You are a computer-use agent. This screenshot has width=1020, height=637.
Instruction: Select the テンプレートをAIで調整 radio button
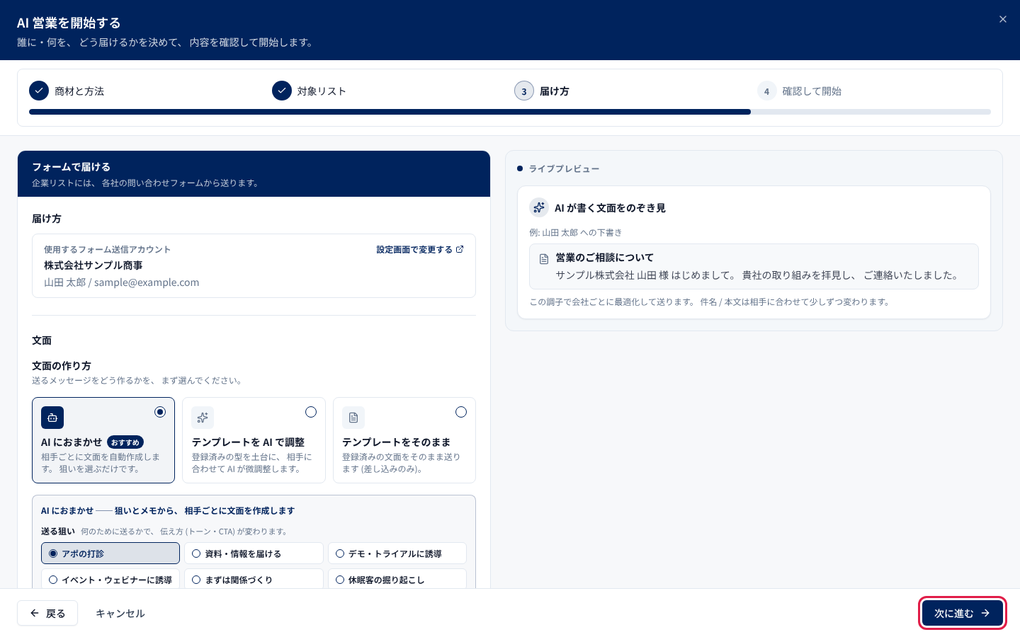click(x=311, y=412)
